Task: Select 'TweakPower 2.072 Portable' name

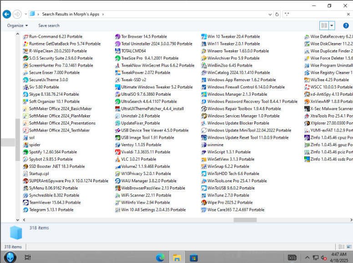Action: [x=146, y=73]
